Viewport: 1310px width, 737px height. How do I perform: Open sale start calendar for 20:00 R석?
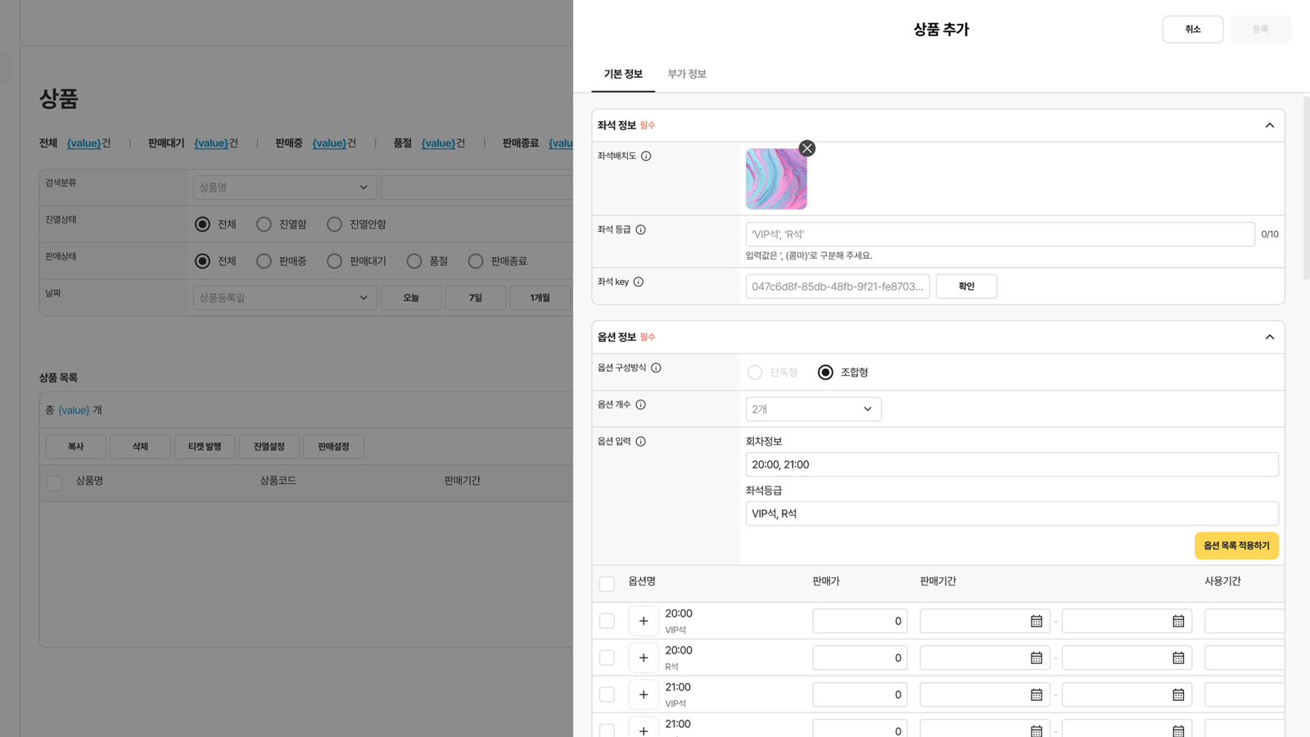[x=1037, y=658]
